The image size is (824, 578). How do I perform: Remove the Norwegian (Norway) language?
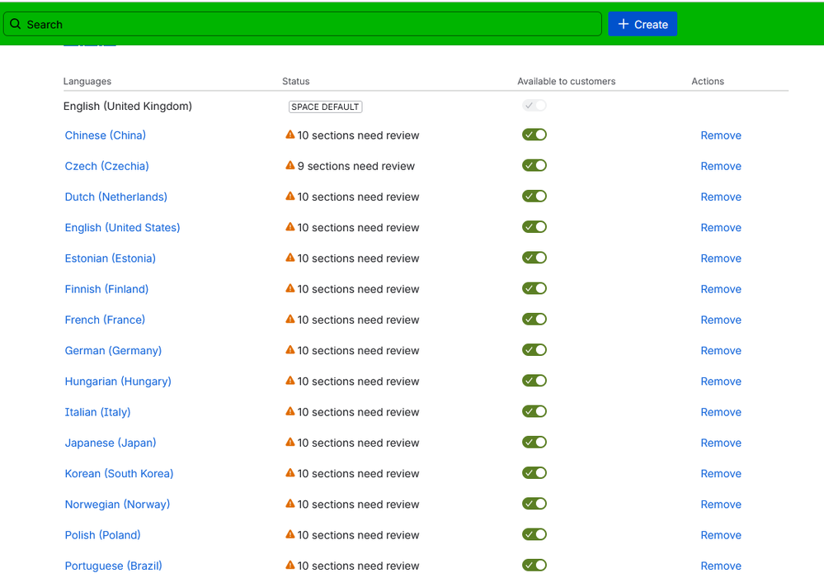pos(721,505)
